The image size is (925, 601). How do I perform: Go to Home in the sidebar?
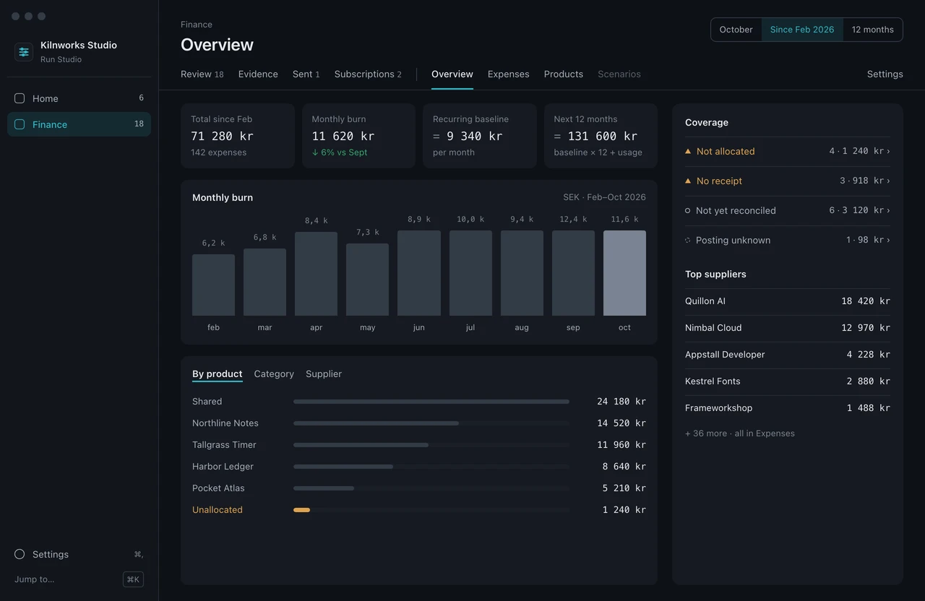tap(79, 98)
